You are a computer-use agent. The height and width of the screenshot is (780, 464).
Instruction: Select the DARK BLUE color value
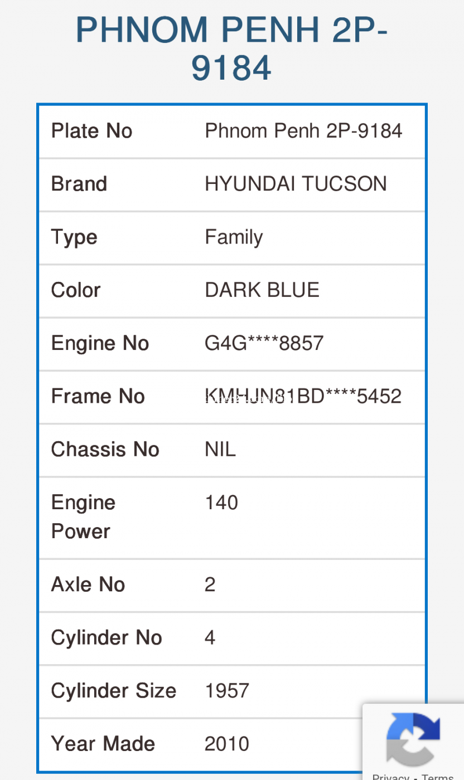point(262,290)
